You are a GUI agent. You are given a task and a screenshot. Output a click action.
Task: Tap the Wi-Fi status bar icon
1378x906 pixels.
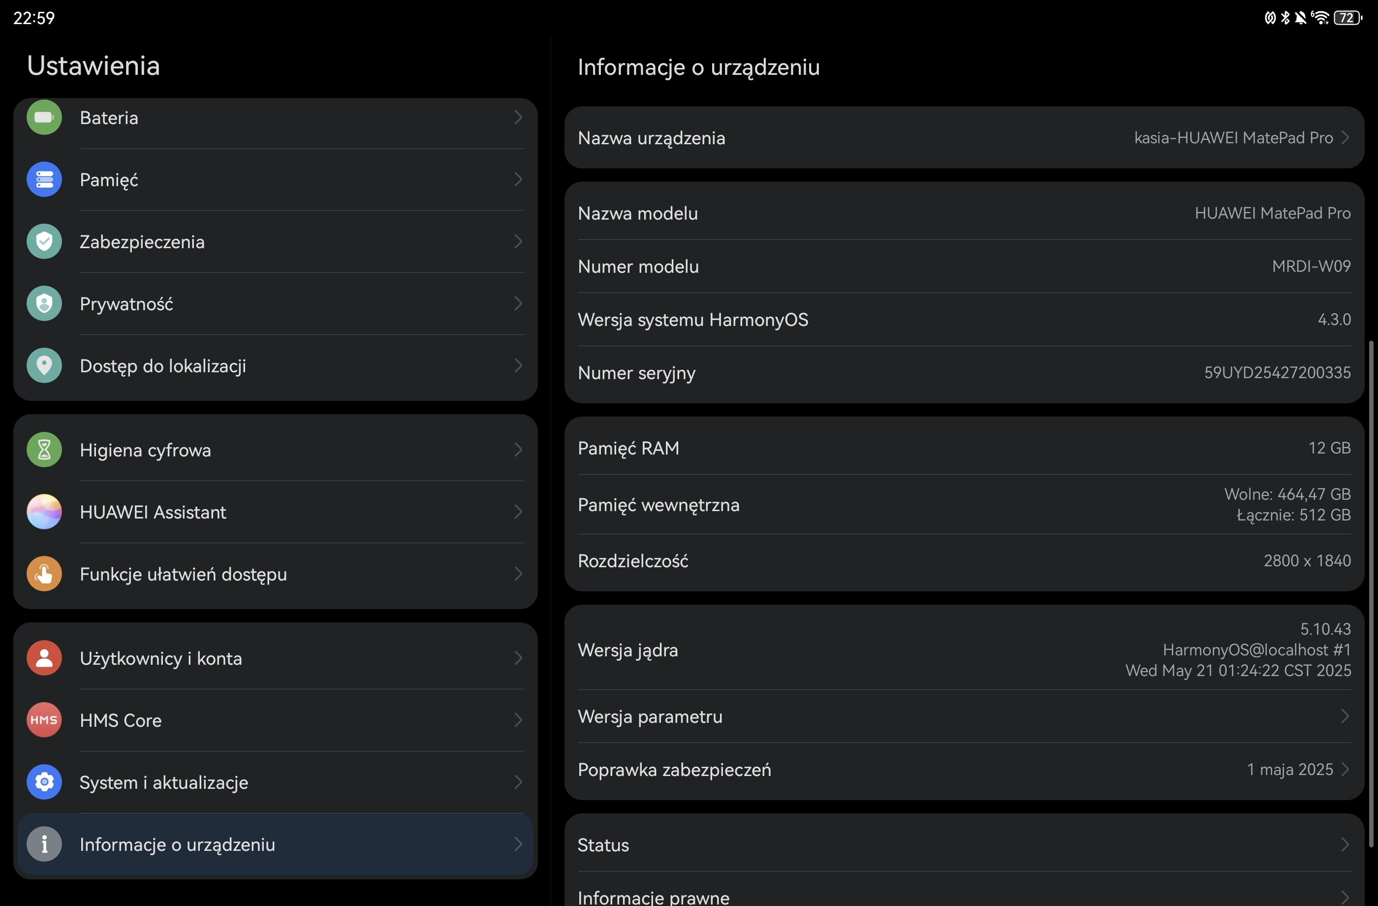coord(1321,17)
